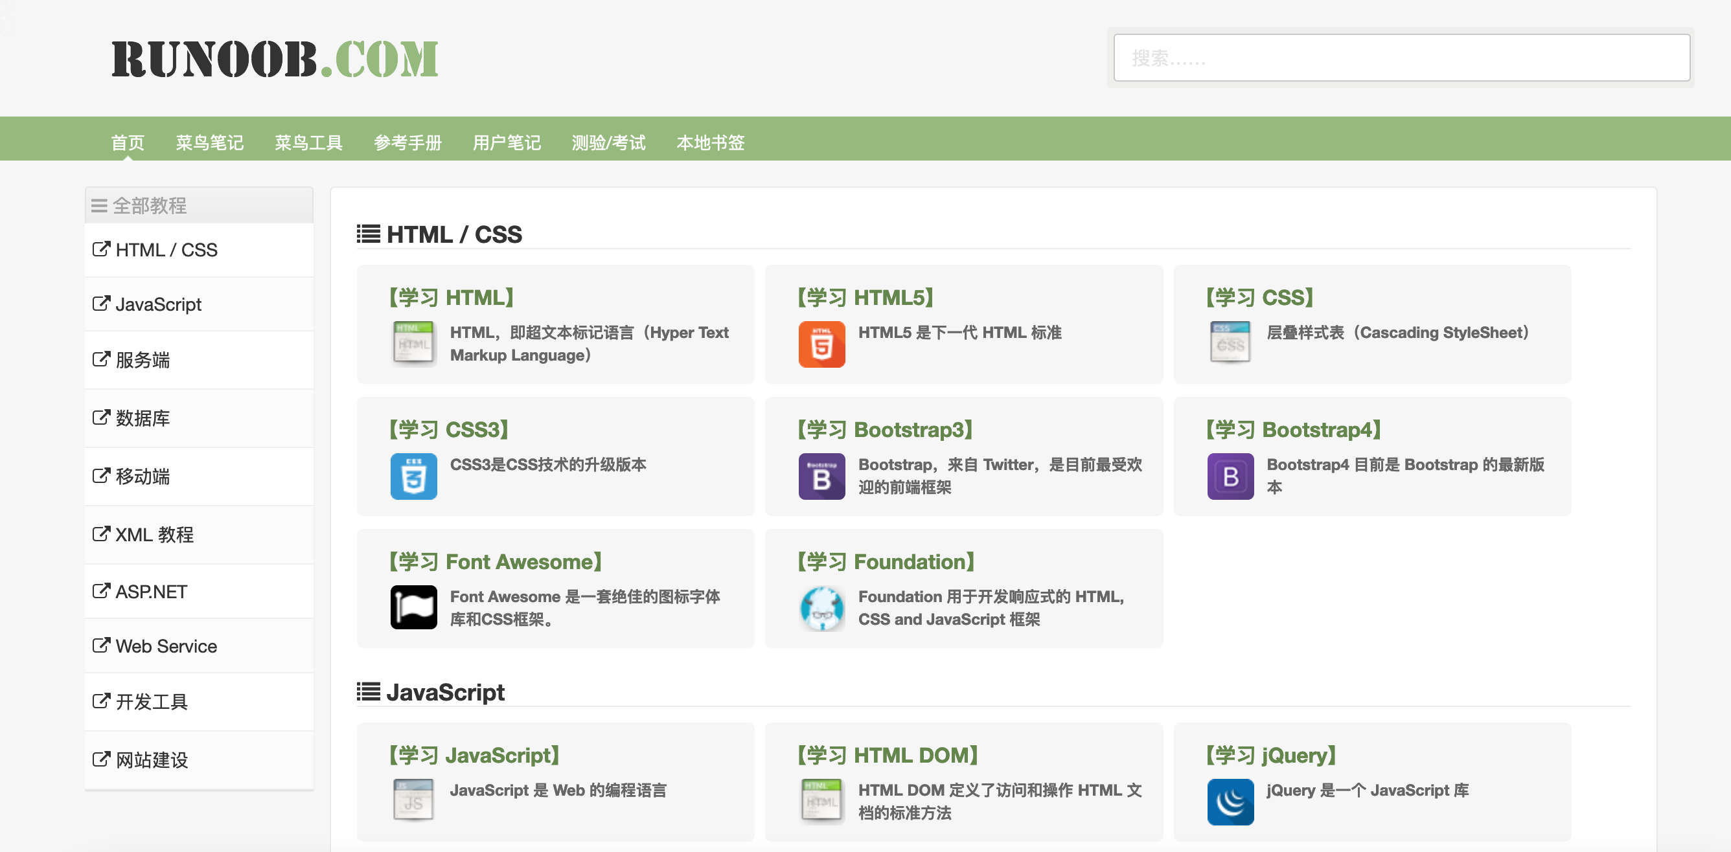
Task: Click the Font Awesome black icon
Action: 414,609
